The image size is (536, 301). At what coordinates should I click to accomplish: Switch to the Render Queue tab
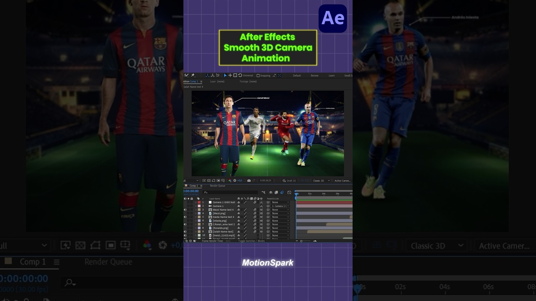point(217,186)
